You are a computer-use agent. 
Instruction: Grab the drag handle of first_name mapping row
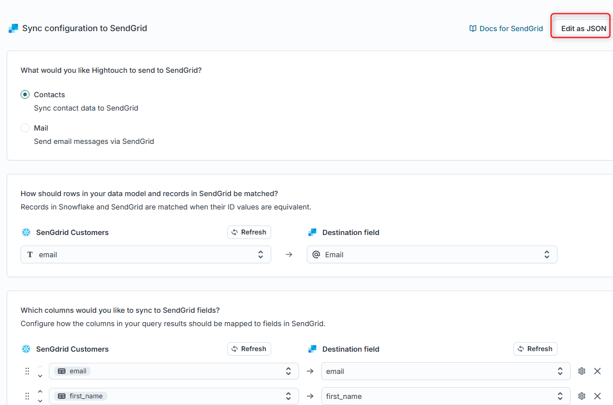click(x=27, y=396)
